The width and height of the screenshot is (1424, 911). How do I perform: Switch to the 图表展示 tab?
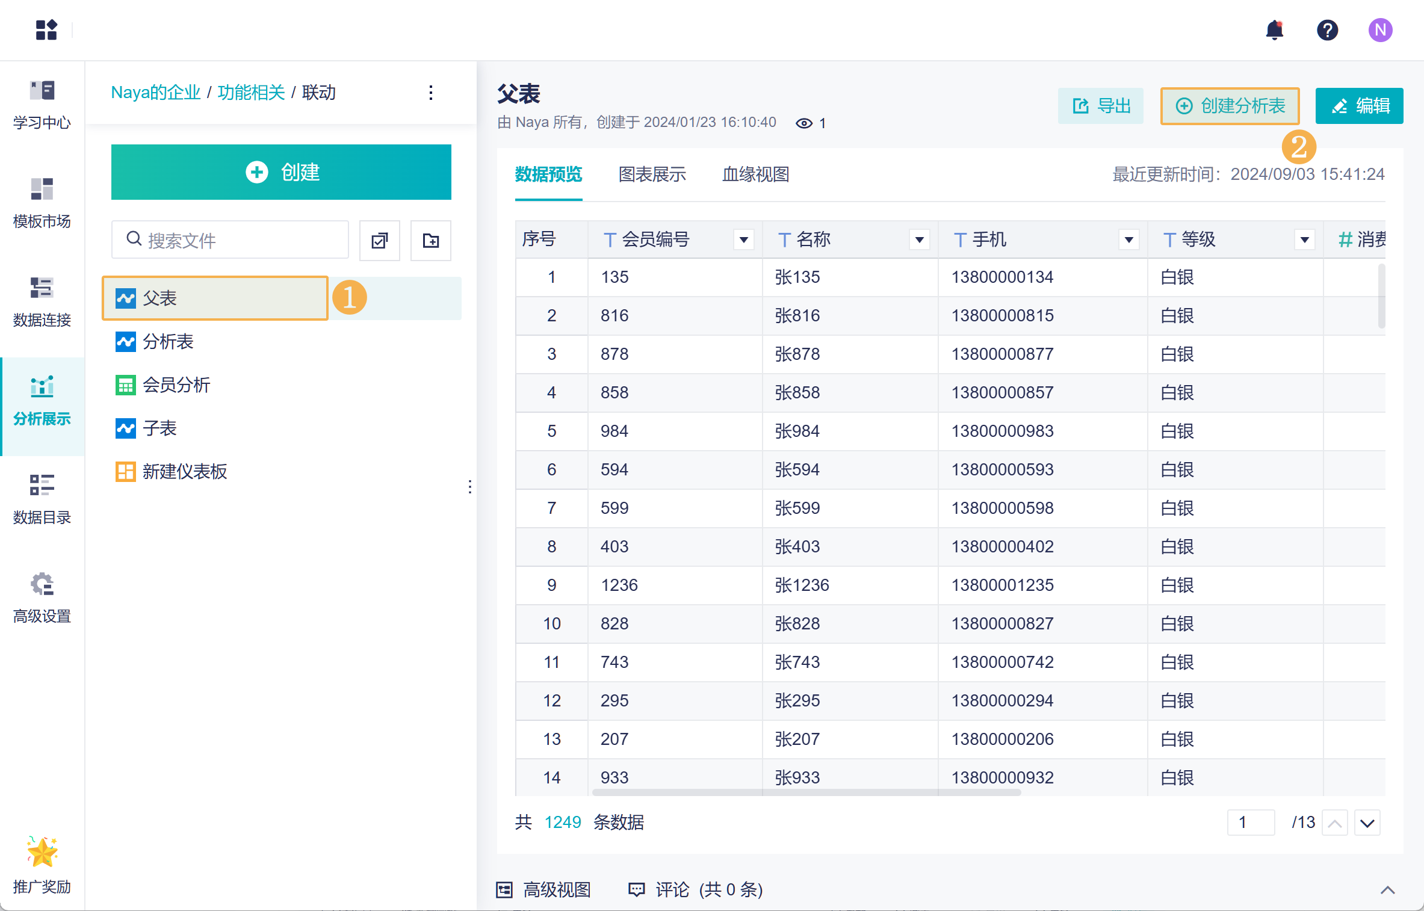pyautogui.click(x=652, y=174)
